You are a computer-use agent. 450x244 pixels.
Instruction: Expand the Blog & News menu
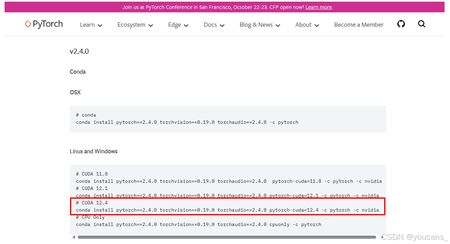point(260,25)
